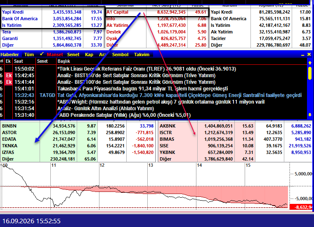Minimize the Haberler news panel
This screenshot has height=227, width=314.
[x=302, y=55]
